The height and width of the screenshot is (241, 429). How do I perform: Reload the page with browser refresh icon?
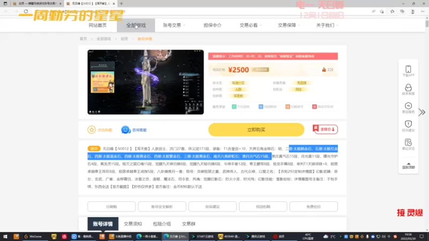26,11
